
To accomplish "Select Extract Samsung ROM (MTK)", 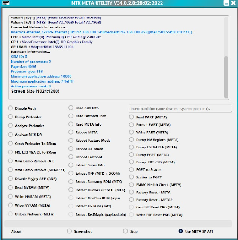I will (71, 181).
